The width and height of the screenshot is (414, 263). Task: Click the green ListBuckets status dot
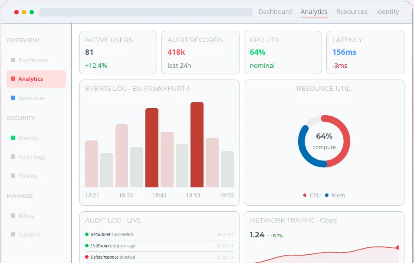coord(87,246)
